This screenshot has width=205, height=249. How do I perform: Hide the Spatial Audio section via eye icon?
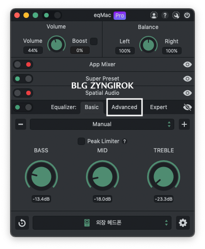coord(188,93)
